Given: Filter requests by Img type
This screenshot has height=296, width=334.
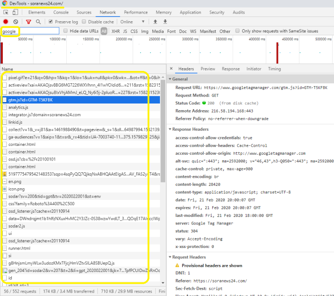Looking at the screenshot, I should [144, 32].
